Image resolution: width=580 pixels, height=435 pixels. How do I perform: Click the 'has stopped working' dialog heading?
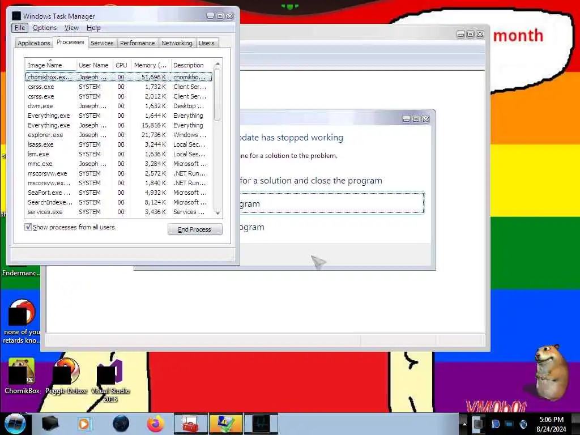click(x=292, y=137)
